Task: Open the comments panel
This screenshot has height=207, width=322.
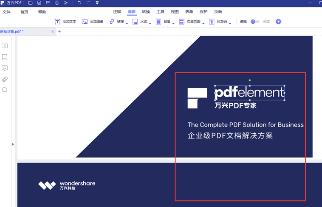Action: 5,68
